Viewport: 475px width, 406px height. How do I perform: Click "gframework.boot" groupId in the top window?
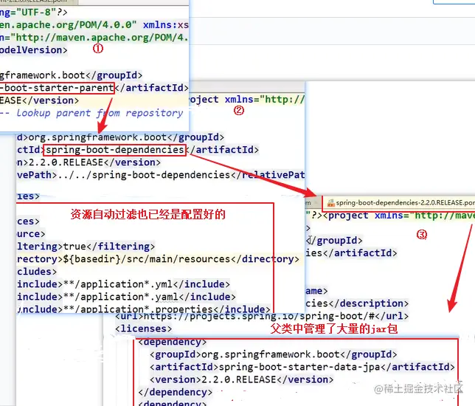point(43,75)
